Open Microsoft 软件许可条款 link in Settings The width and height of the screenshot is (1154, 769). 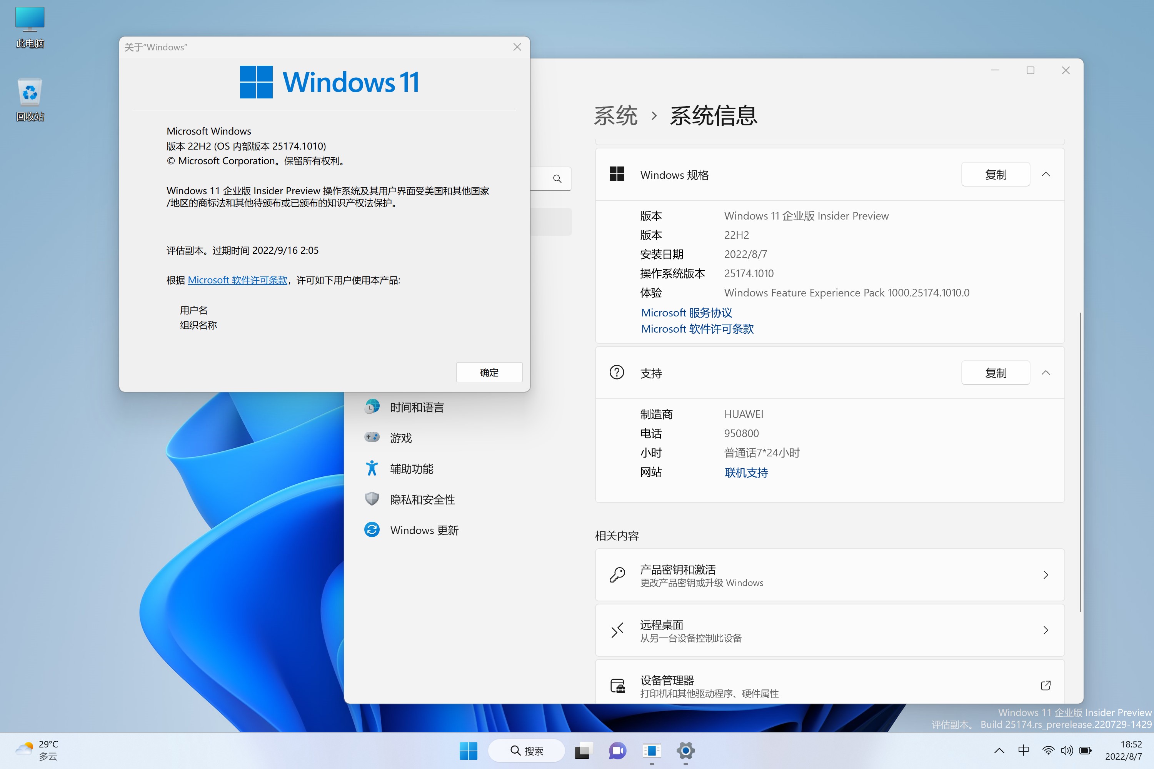click(x=697, y=329)
